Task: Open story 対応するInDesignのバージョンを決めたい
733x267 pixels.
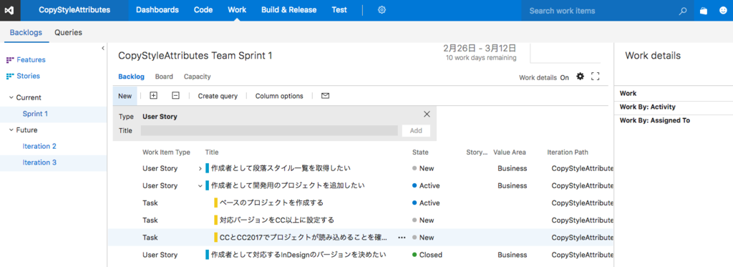Action: [298, 255]
